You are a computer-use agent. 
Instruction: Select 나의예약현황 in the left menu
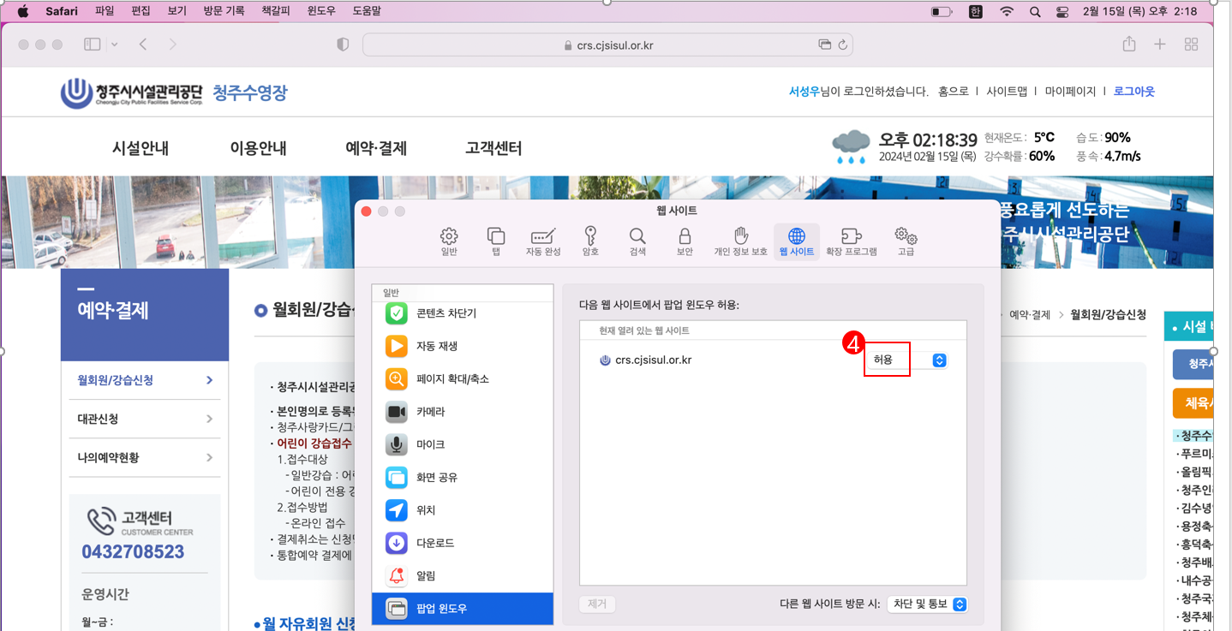145,458
